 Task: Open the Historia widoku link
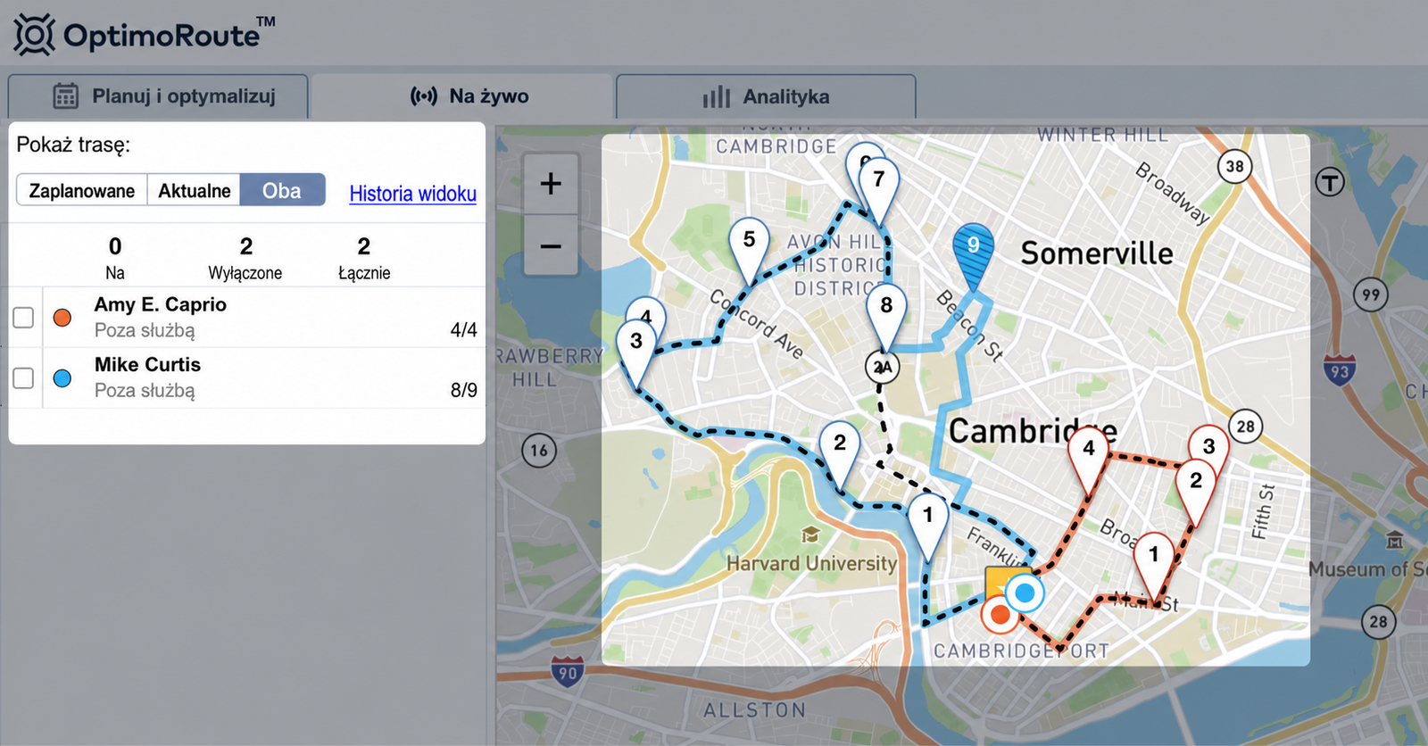pyautogui.click(x=412, y=194)
